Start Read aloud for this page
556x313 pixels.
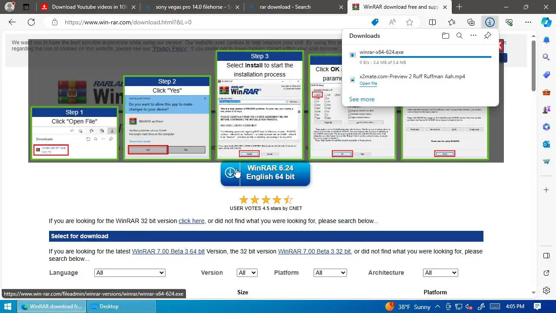pyautogui.click(x=392, y=22)
